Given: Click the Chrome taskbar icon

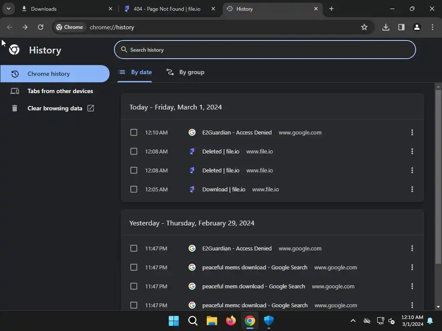Looking at the screenshot, I should 250,321.
